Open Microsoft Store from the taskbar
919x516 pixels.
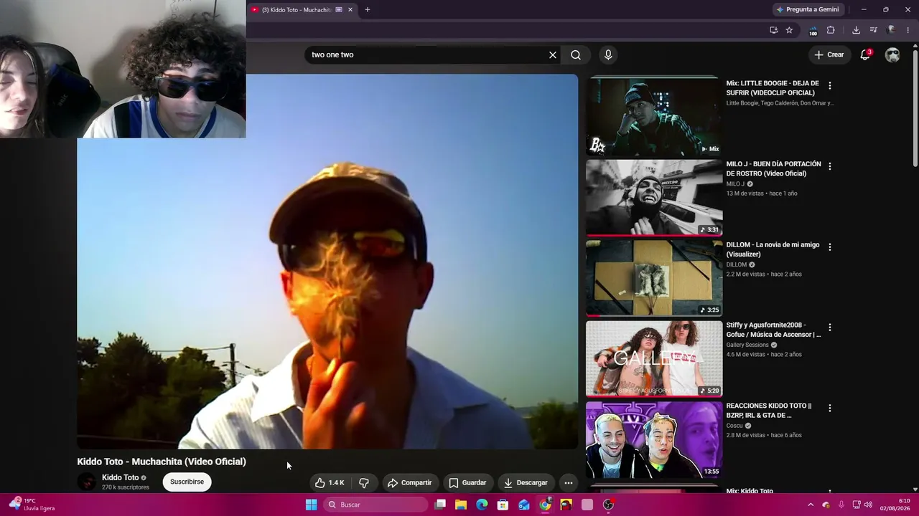point(503,505)
